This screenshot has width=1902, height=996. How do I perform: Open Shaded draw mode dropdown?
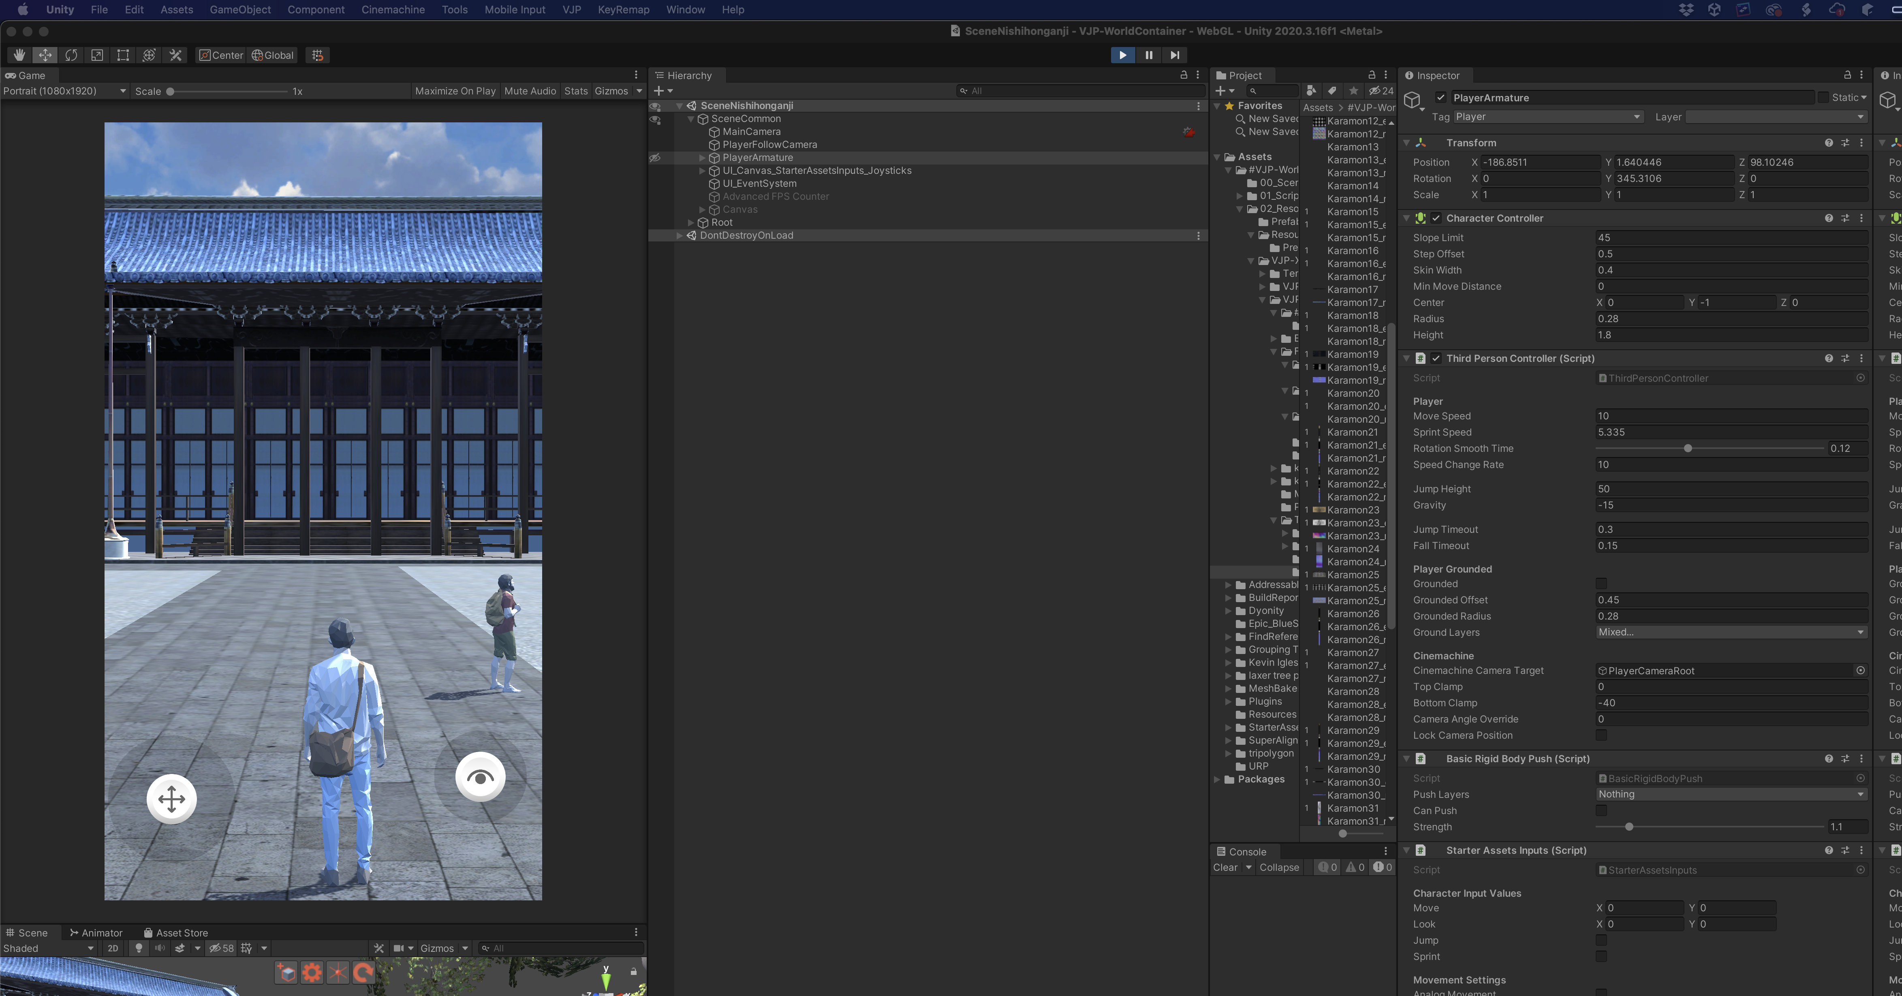(x=49, y=948)
